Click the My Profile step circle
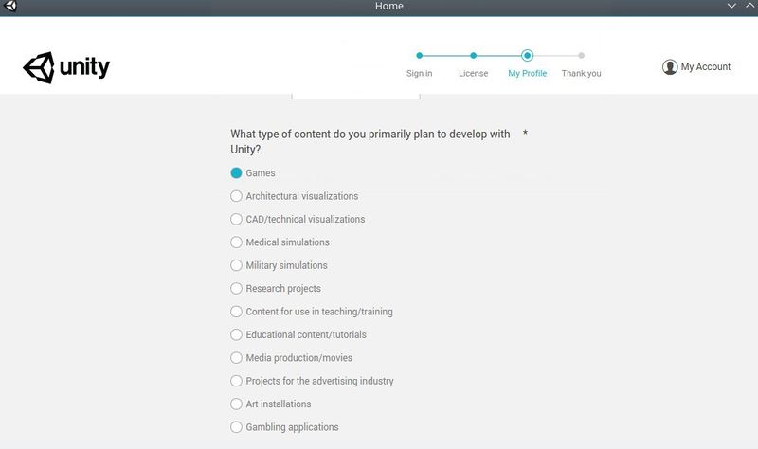758x449 pixels. tap(528, 56)
